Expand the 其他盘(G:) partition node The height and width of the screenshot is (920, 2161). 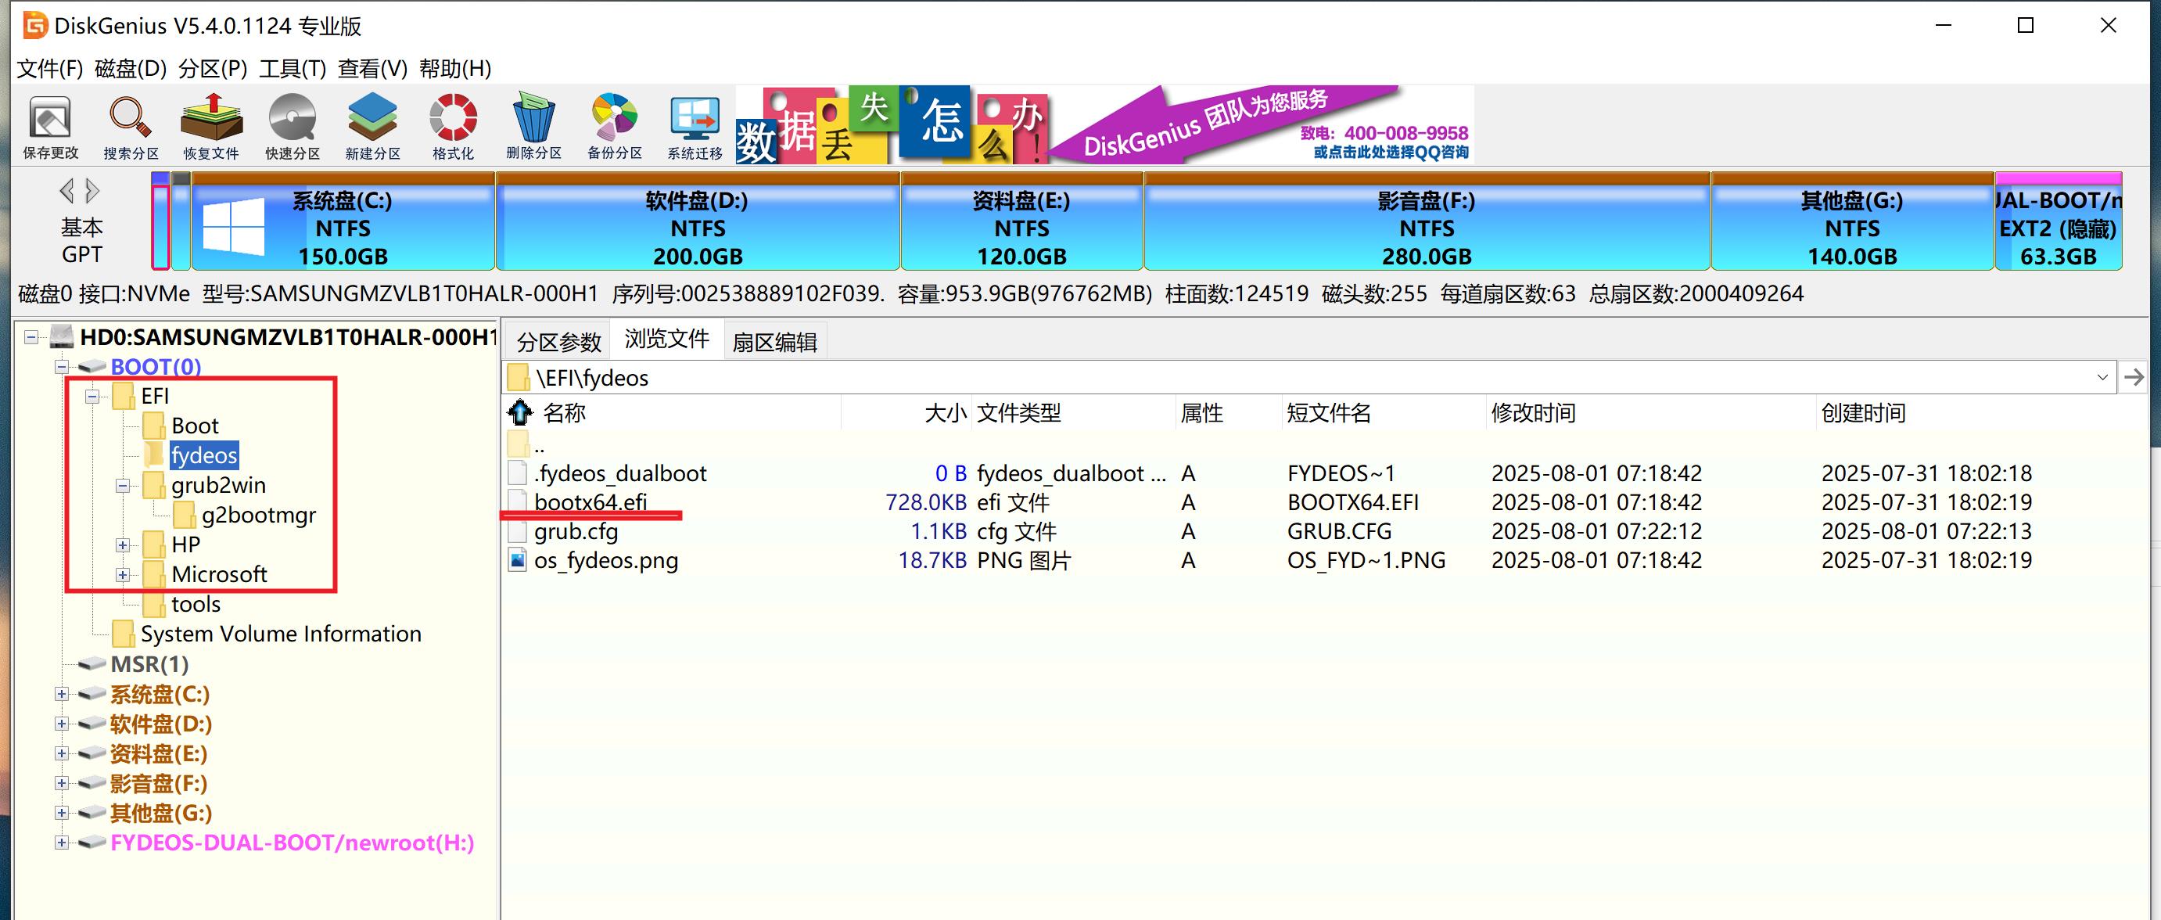(x=61, y=814)
